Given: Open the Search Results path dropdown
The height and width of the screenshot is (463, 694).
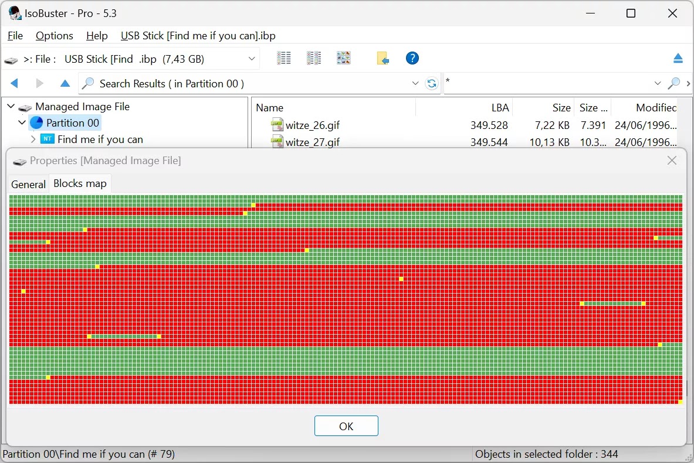Looking at the screenshot, I should coord(415,83).
